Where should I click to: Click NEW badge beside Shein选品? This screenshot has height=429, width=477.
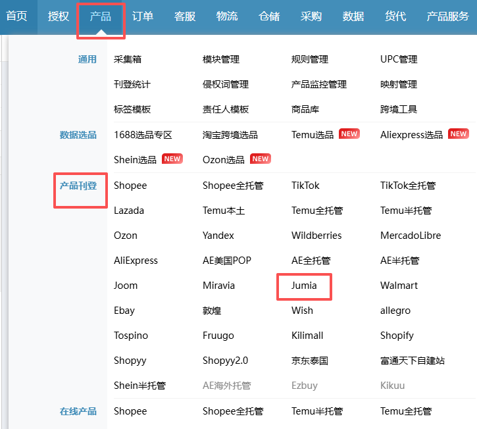tap(172, 159)
